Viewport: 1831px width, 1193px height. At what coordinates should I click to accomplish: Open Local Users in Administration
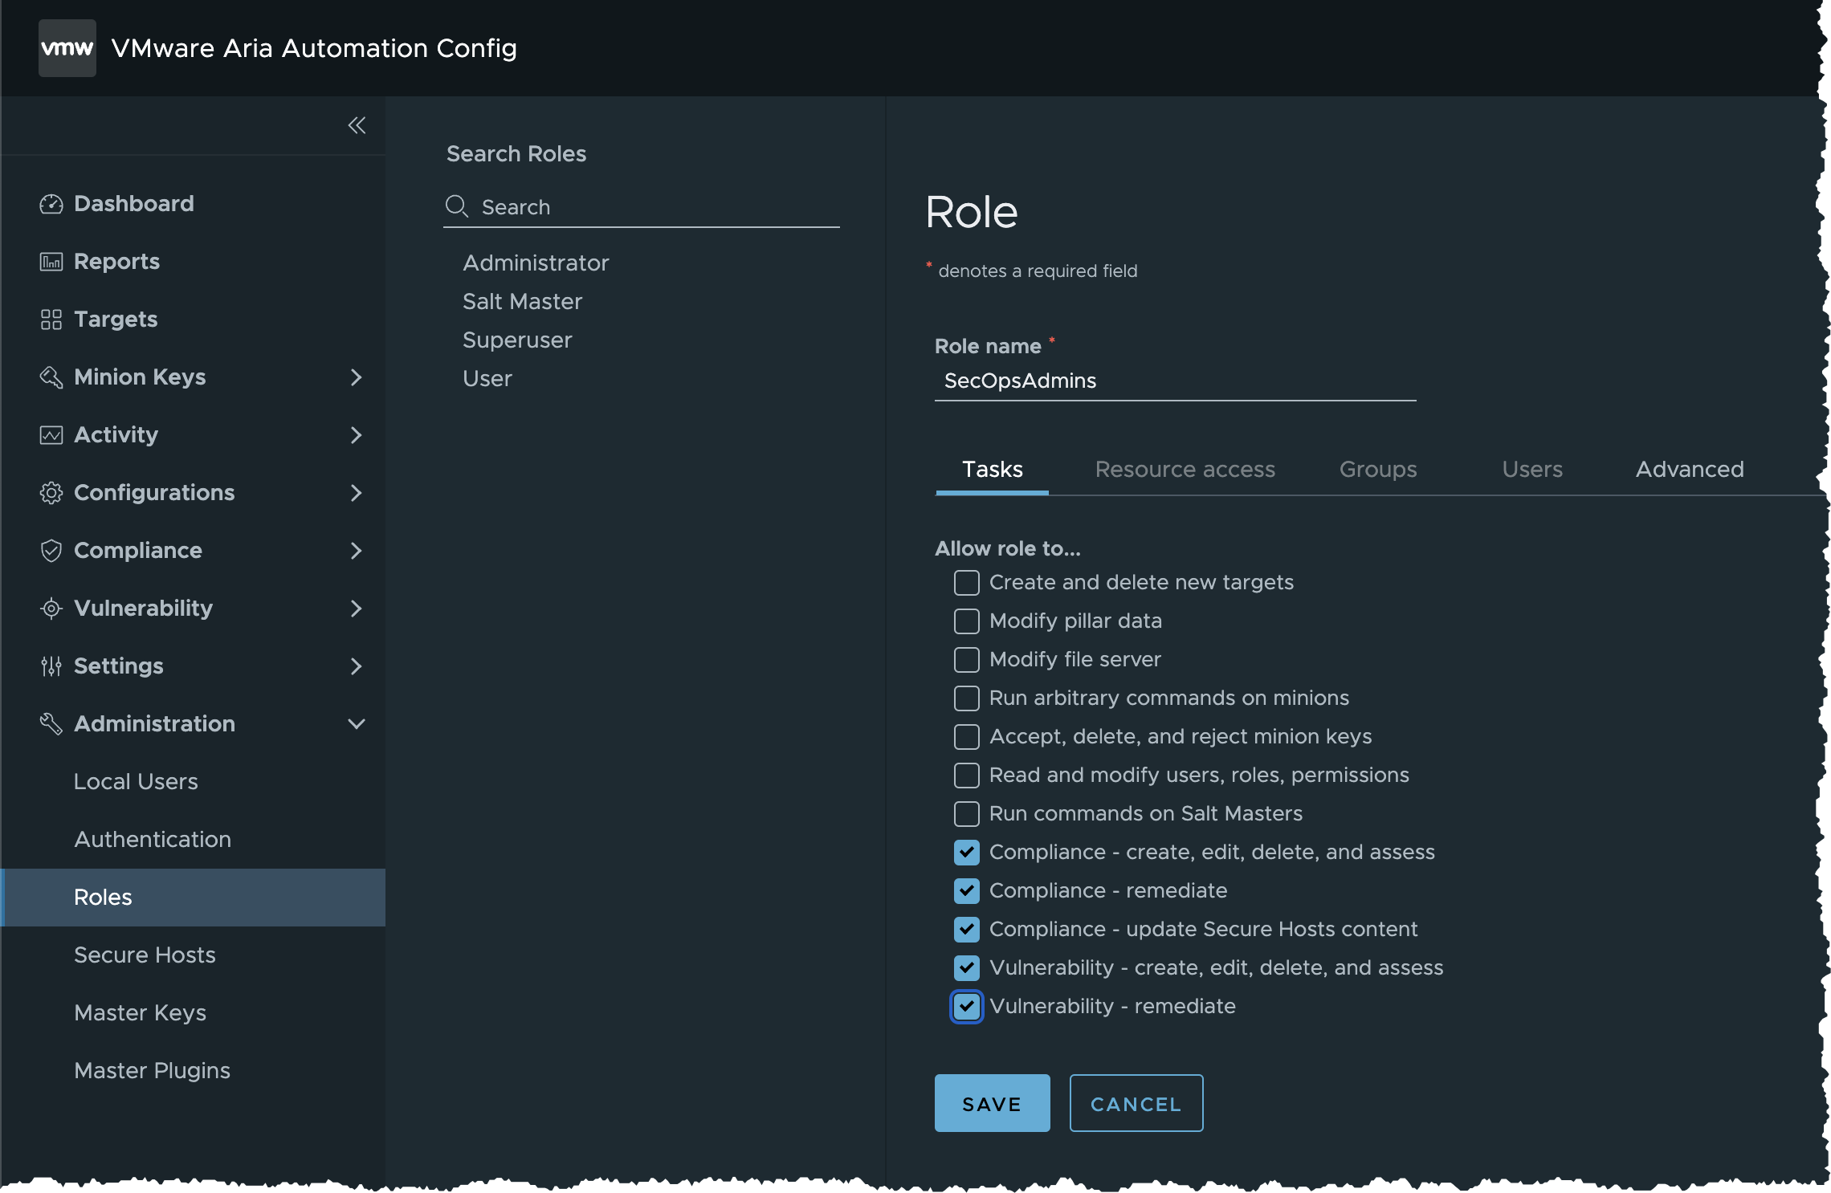136,782
